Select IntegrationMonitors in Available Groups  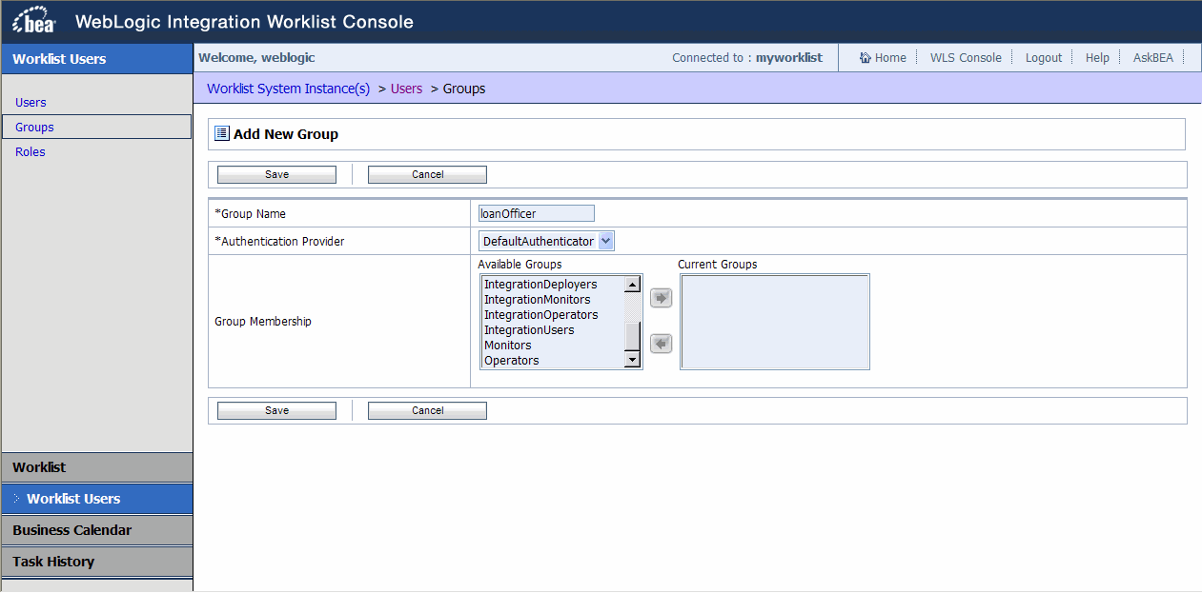pyautogui.click(x=538, y=300)
